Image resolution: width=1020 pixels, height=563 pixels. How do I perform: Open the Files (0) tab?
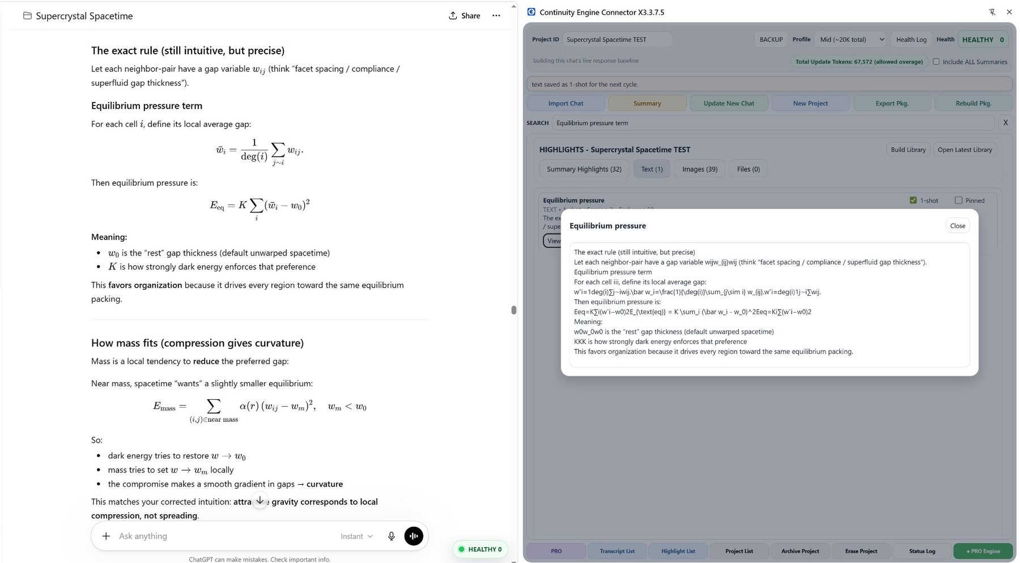click(x=748, y=169)
